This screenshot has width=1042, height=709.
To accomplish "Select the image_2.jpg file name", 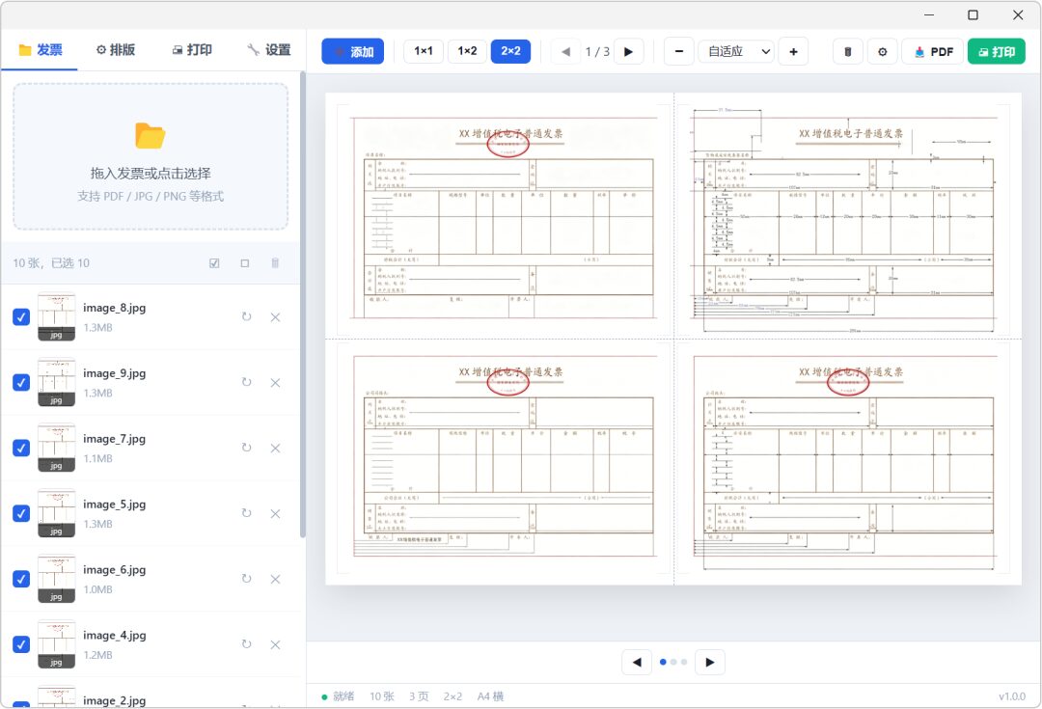I will pos(114,701).
